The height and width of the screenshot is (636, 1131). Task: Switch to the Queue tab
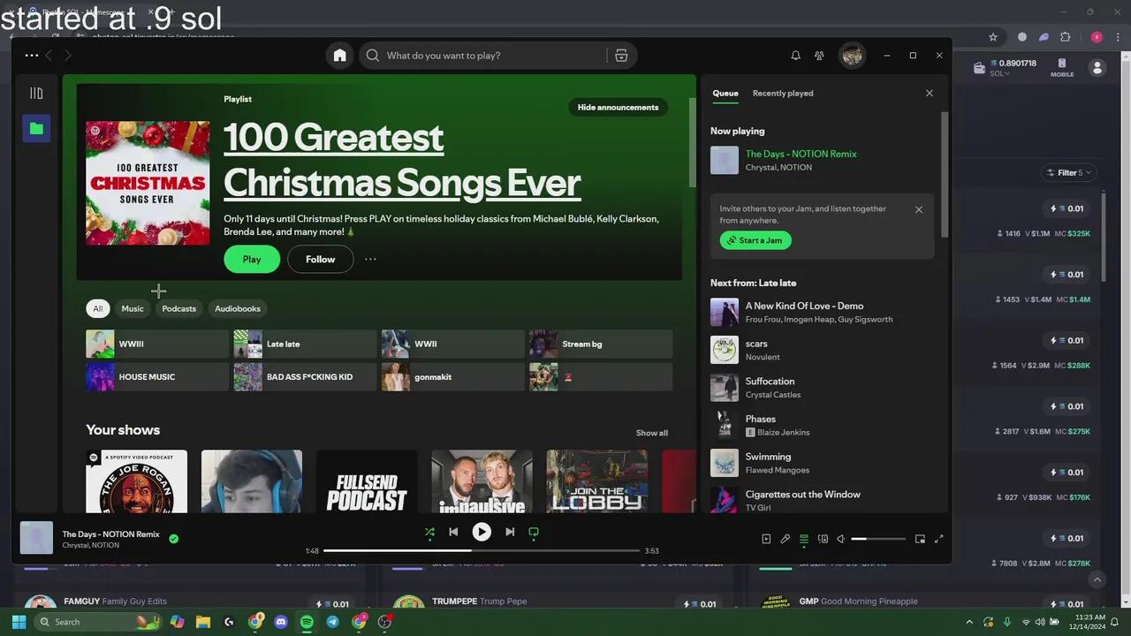(x=725, y=93)
